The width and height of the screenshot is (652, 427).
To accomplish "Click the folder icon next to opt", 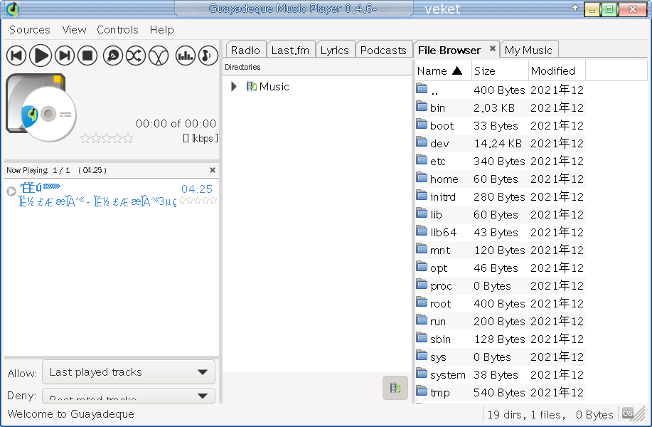I will pyautogui.click(x=422, y=266).
